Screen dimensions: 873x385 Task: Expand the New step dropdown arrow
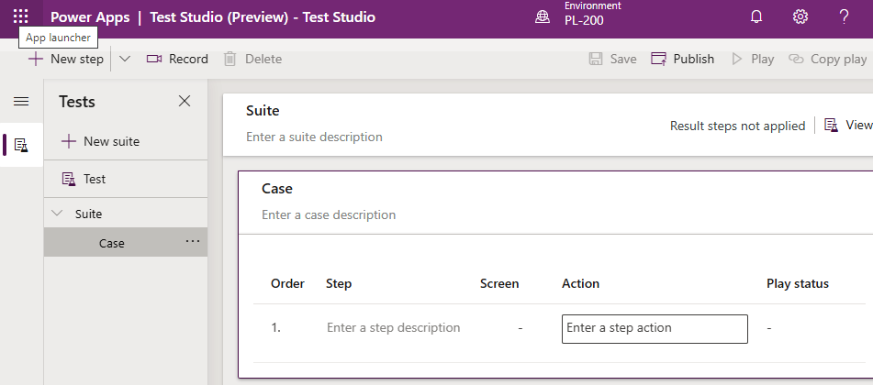[125, 59]
